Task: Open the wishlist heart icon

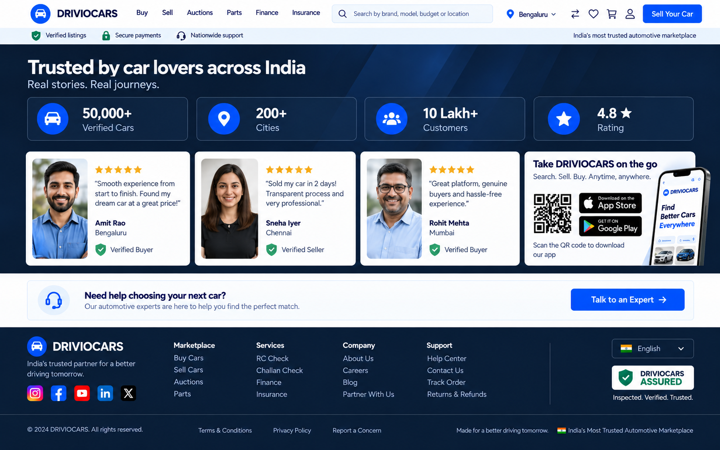Action: pyautogui.click(x=593, y=14)
